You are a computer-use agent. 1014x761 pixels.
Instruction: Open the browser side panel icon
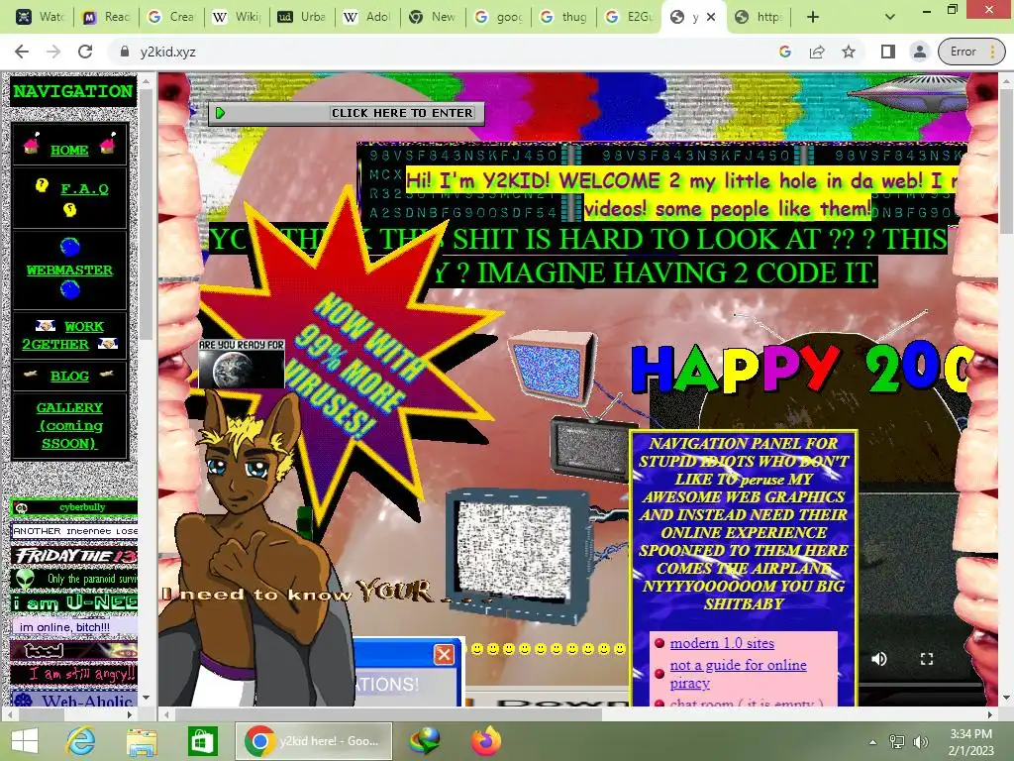888,52
